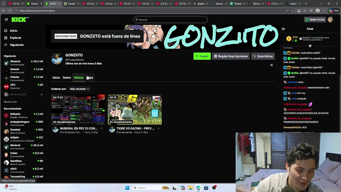Open Windows Start menu

[127, 188]
